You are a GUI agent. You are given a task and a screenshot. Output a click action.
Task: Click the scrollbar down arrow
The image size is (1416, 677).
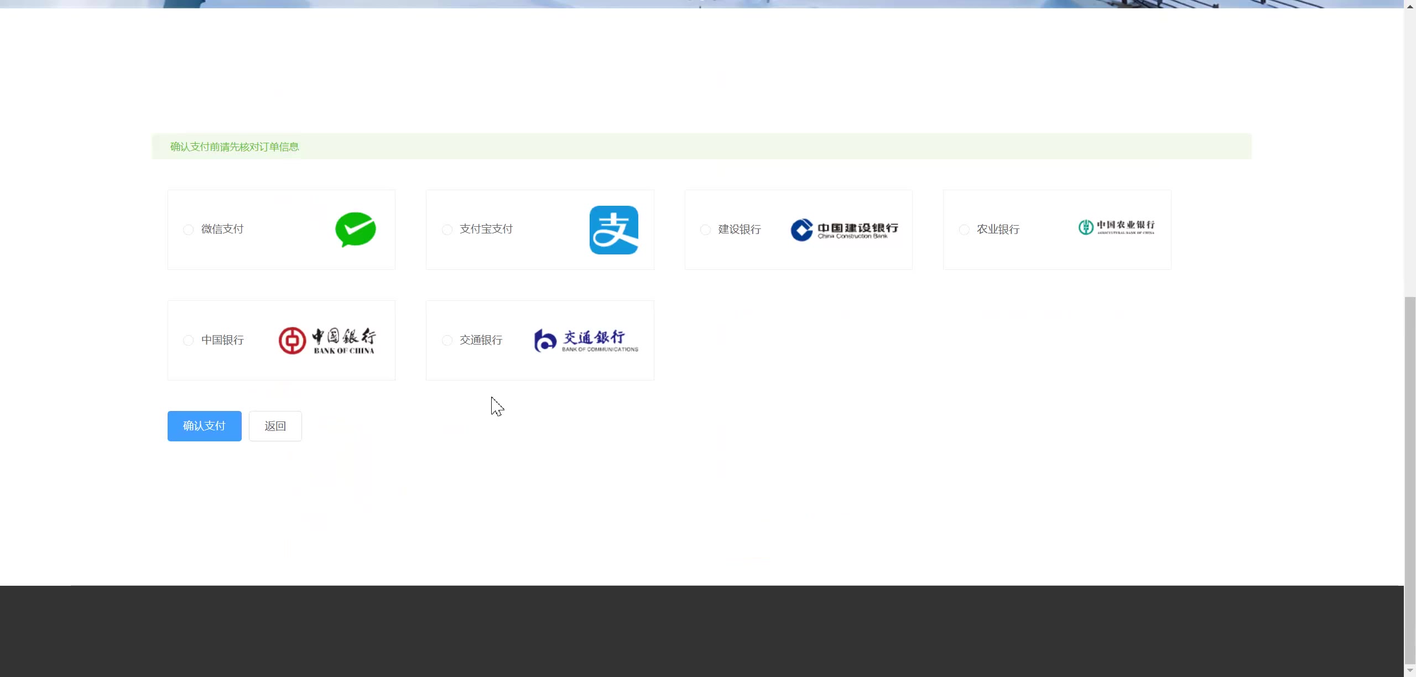[x=1410, y=670]
